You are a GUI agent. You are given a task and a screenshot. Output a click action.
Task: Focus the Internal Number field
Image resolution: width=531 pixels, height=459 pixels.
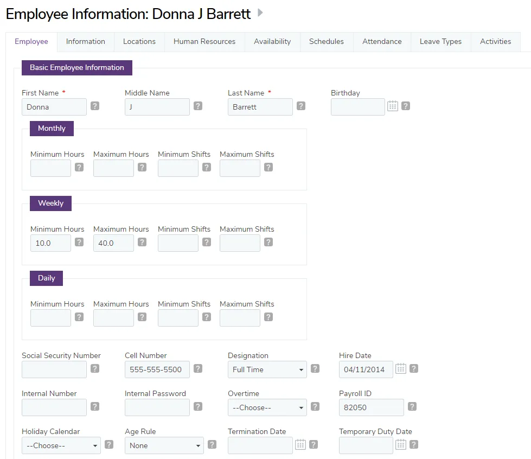point(54,407)
